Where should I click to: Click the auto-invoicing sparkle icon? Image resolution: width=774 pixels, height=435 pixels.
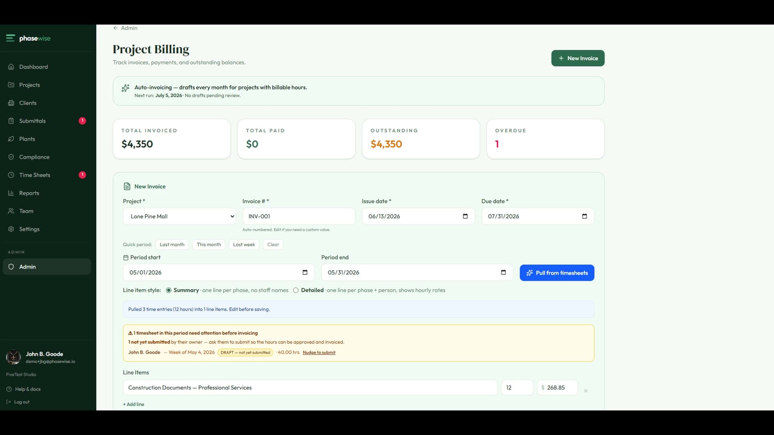pos(125,88)
